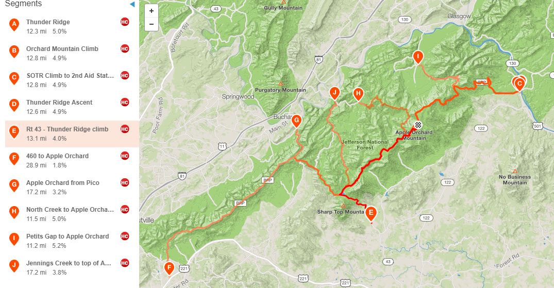Click map marker C on the map
Image resolution: width=554 pixels, height=288 pixels.
[519, 85]
